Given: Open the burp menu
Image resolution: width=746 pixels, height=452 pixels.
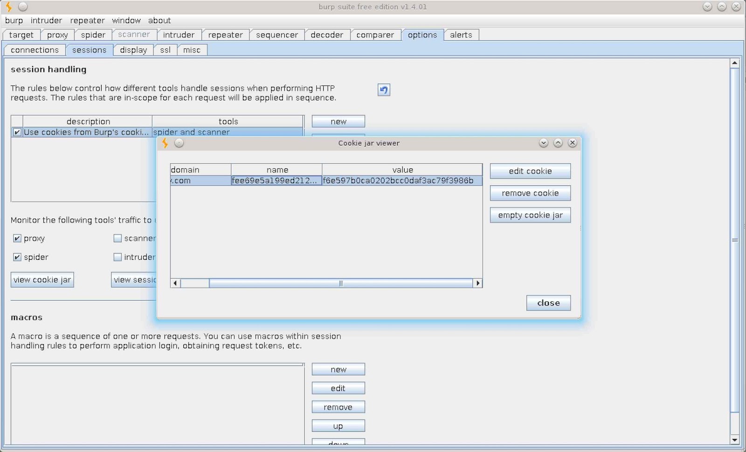Looking at the screenshot, I should 14,21.
